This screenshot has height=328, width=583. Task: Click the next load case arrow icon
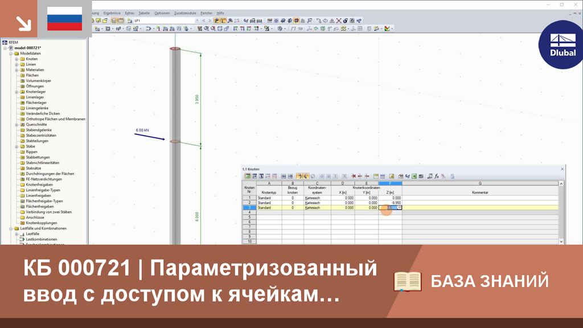pyautogui.click(x=210, y=21)
